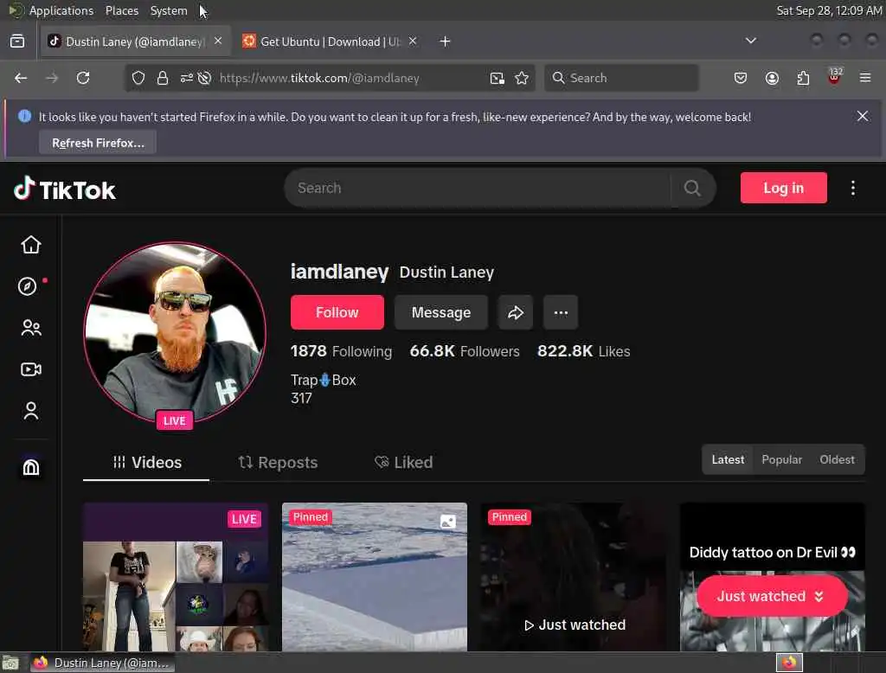This screenshot has height=673, width=886.
Task: Click Dustin Laney taskbar window button
Action: tap(103, 663)
